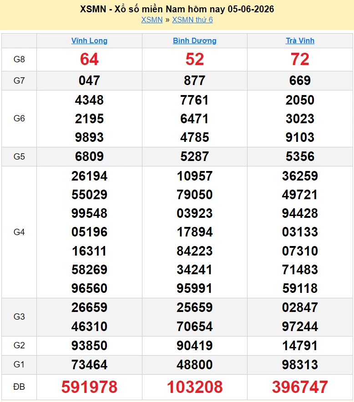Select the ĐB row label

(19, 387)
